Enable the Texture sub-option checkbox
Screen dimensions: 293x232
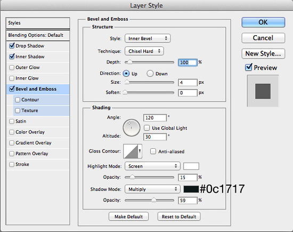tap(18, 110)
